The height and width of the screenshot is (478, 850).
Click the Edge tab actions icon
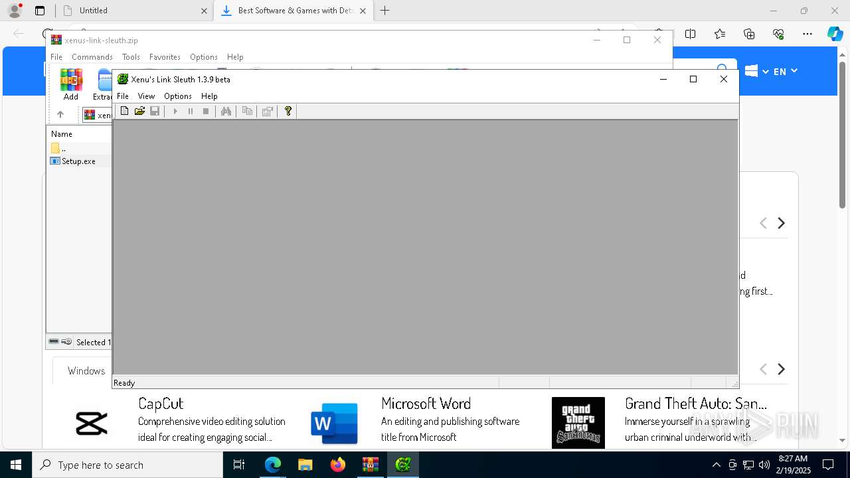point(40,11)
